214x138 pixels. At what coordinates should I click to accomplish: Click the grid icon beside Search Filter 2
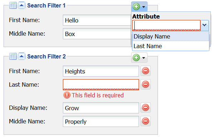13,56
